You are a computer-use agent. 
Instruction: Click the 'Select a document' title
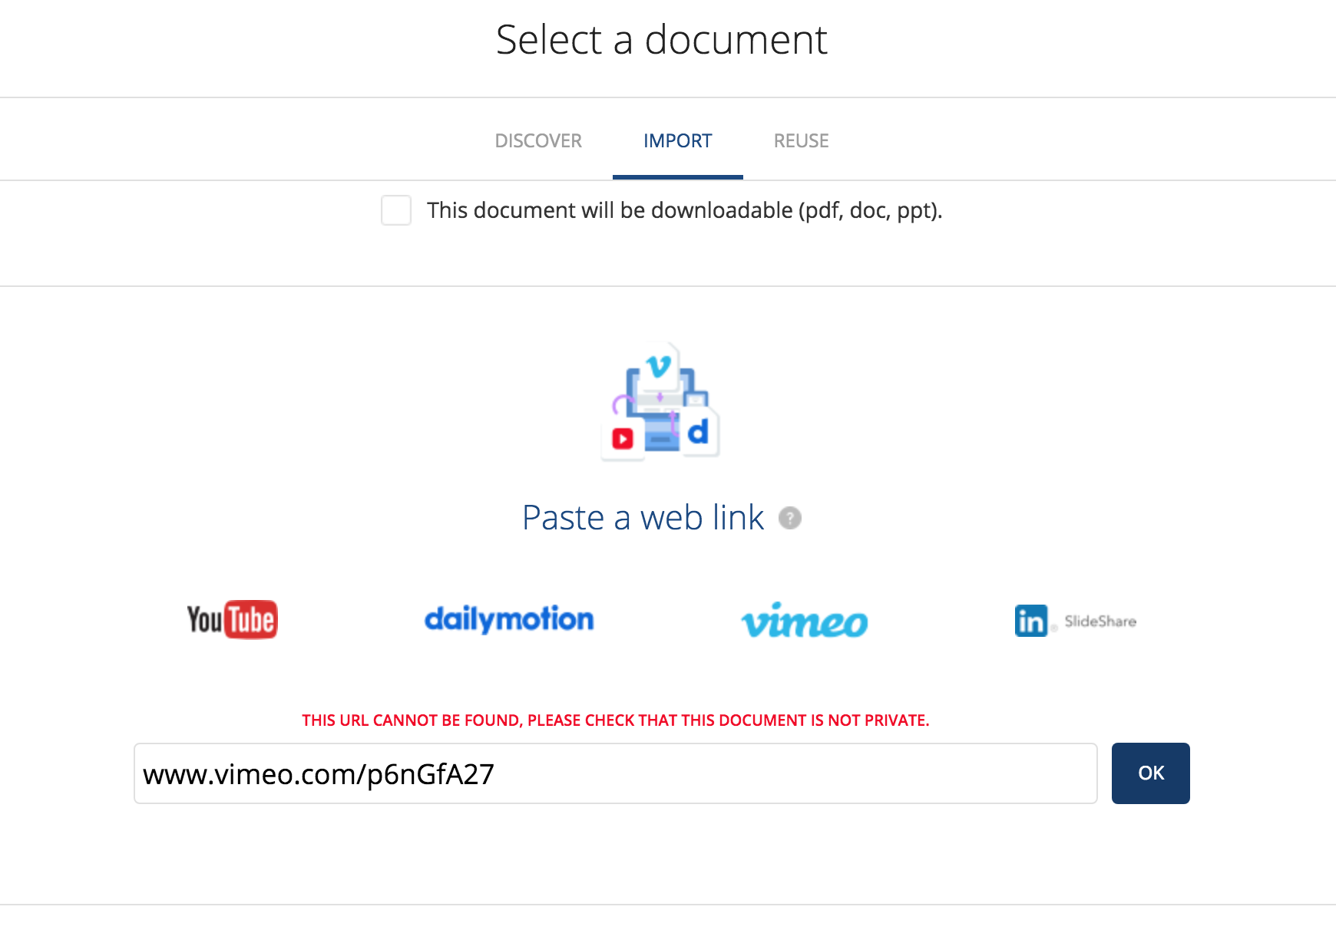(661, 40)
